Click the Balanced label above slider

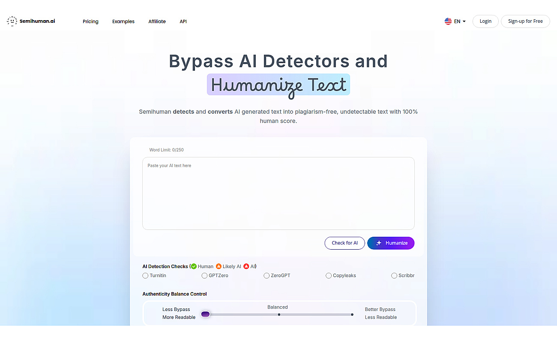[x=278, y=307]
